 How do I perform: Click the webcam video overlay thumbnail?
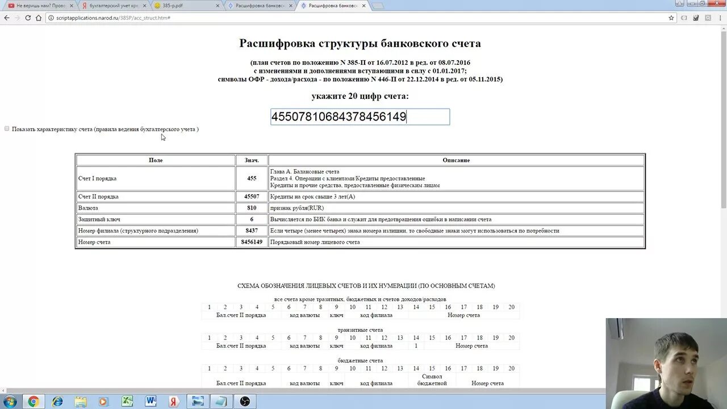[x=666, y=364]
